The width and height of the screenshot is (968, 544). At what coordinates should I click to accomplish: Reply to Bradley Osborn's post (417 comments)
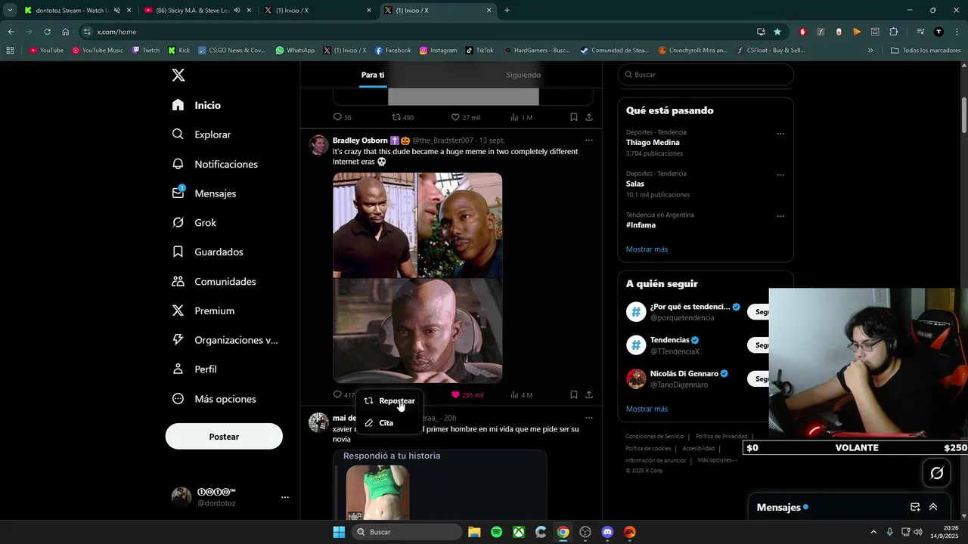[343, 394]
